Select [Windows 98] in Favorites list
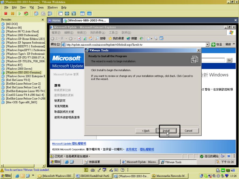 tap(14, 28)
